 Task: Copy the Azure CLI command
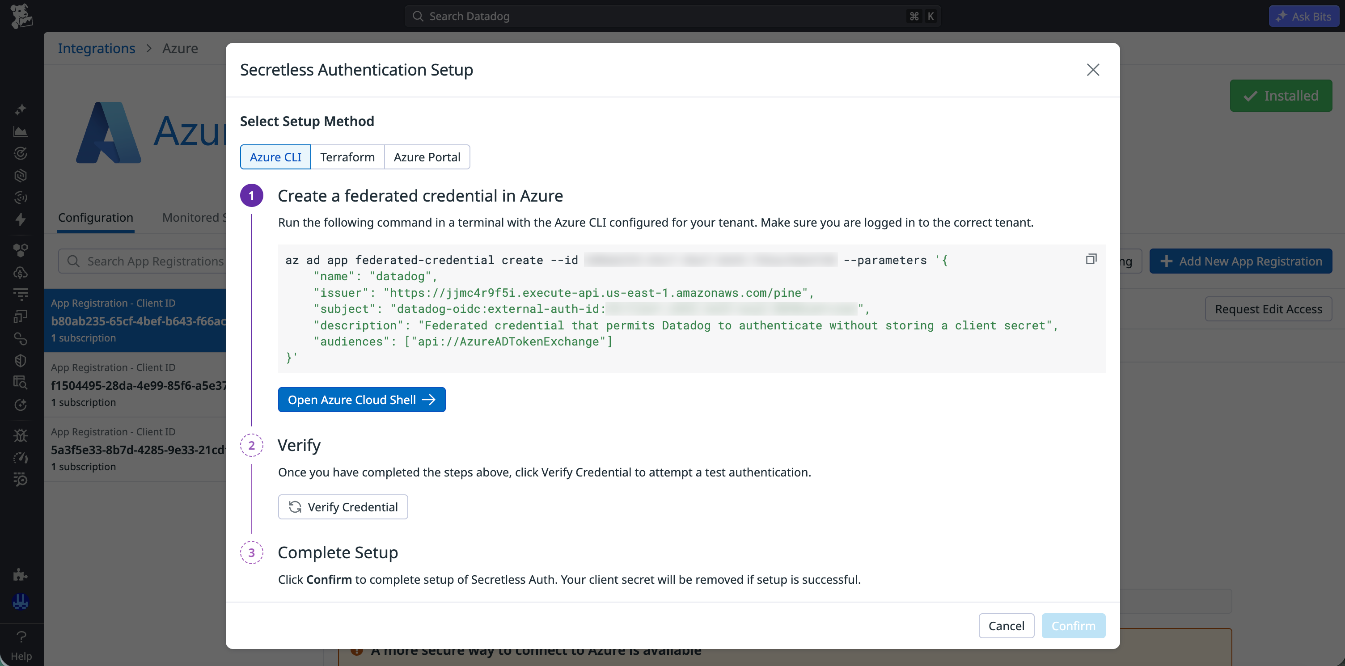pos(1091,259)
